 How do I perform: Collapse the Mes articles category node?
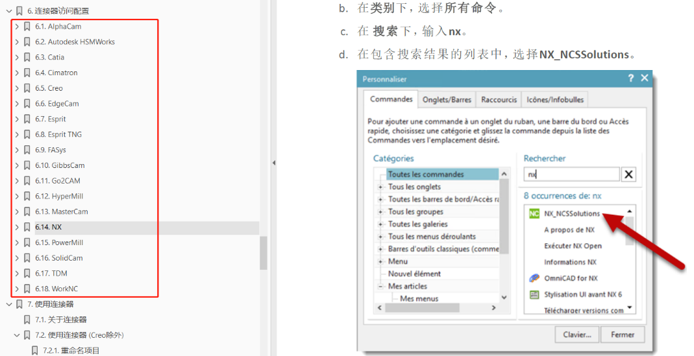[380, 286]
